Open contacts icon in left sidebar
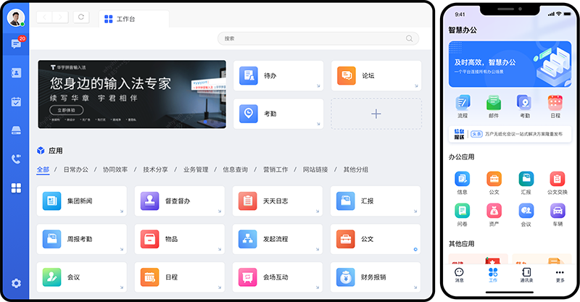 coord(15,72)
